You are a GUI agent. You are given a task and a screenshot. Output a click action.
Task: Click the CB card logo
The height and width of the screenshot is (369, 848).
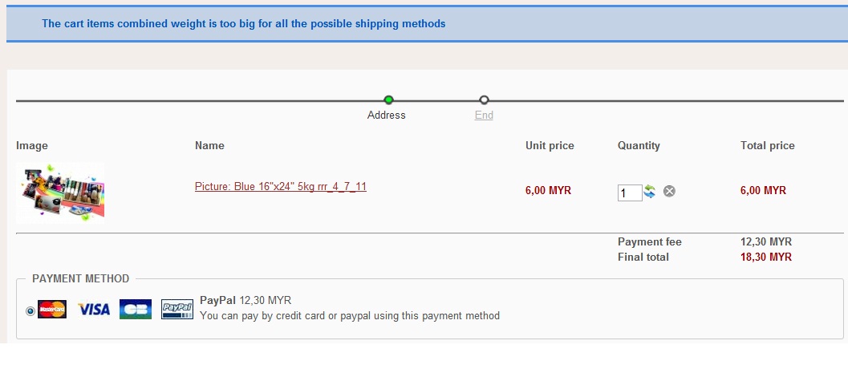coord(136,310)
